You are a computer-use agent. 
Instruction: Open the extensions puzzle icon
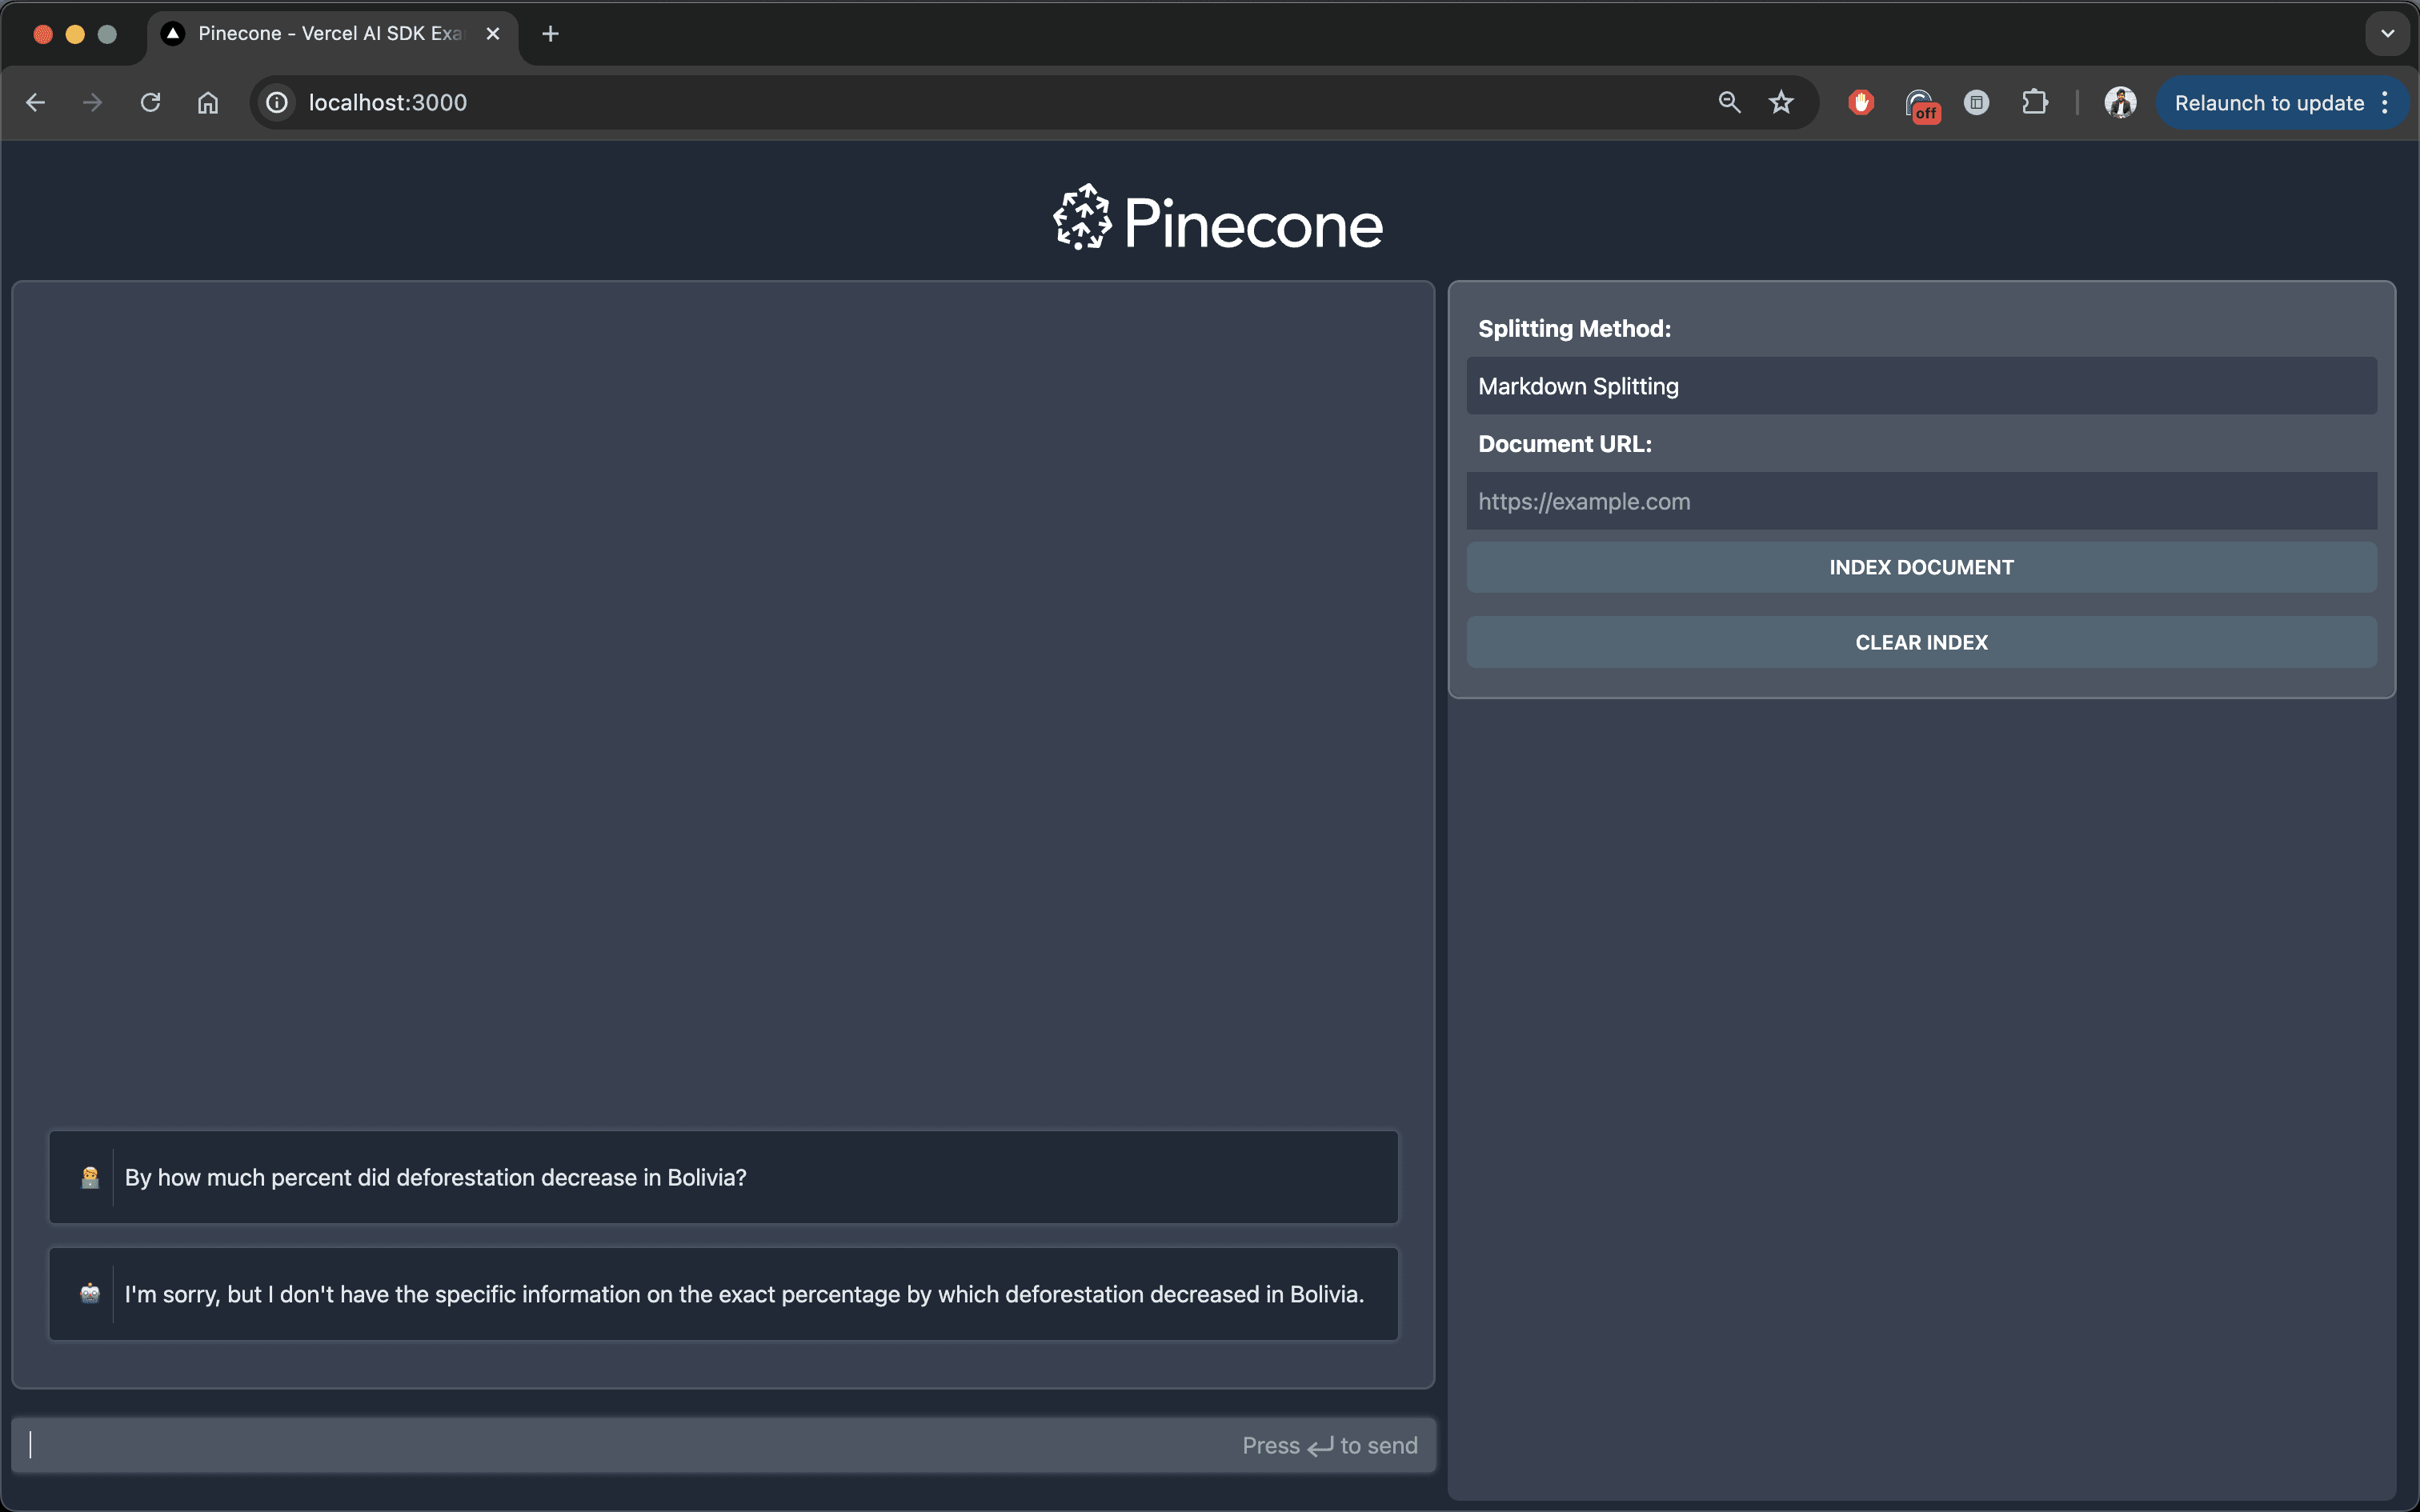[x=2034, y=102]
